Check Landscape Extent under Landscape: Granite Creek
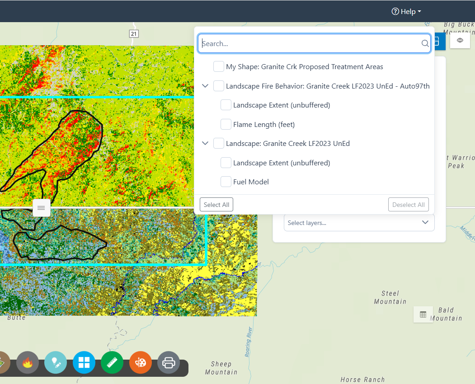 point(226,163)
